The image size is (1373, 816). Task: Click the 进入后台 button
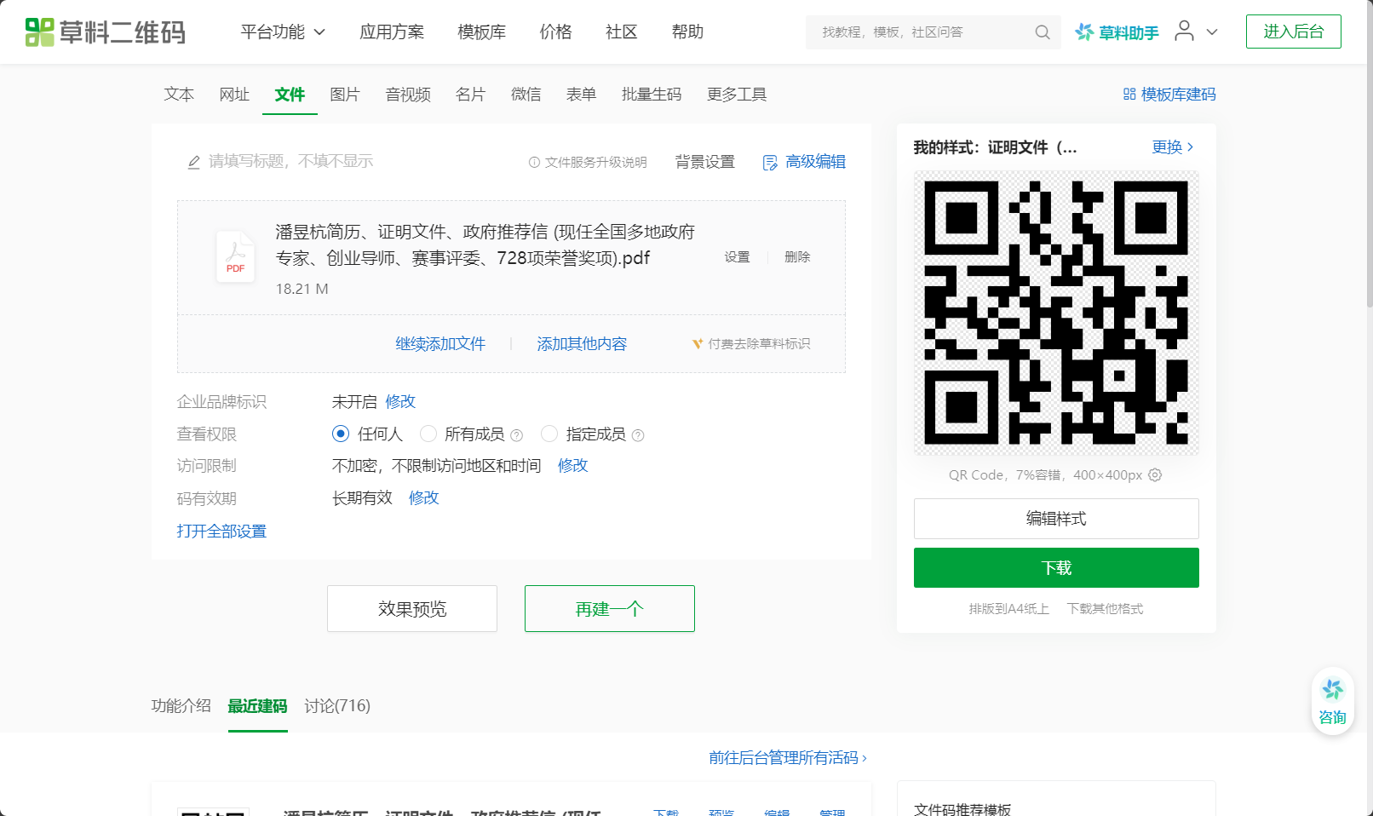coord(1293,32)
